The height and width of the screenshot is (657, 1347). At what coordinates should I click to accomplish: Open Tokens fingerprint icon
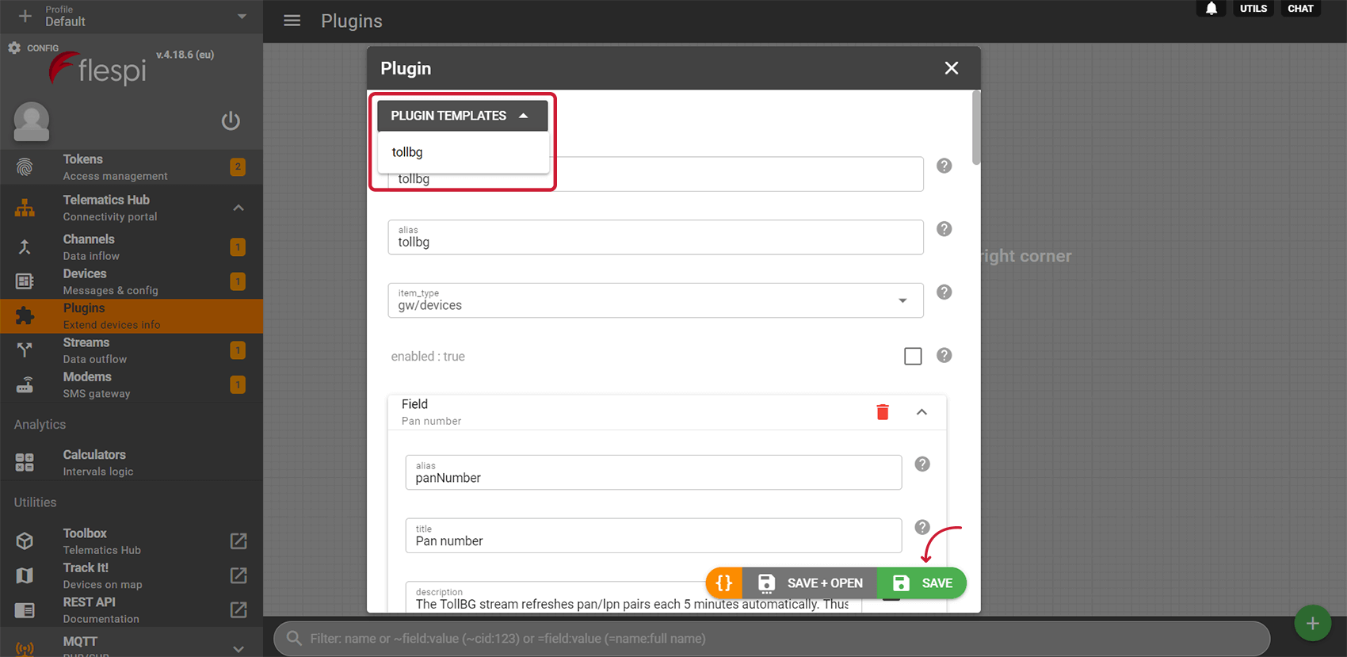click(x=25, y=167)
